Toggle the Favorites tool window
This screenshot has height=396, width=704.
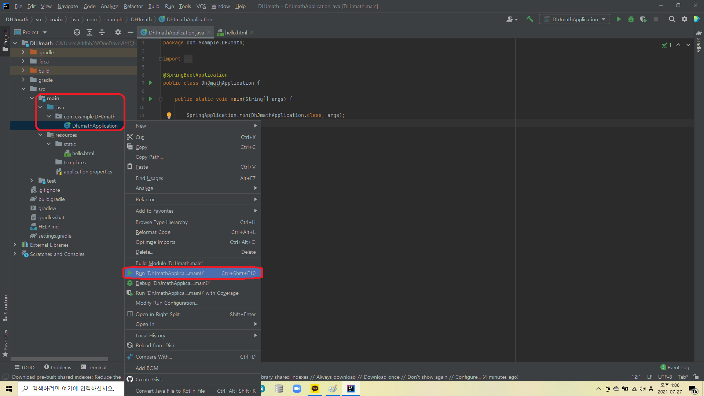[5, 343]
